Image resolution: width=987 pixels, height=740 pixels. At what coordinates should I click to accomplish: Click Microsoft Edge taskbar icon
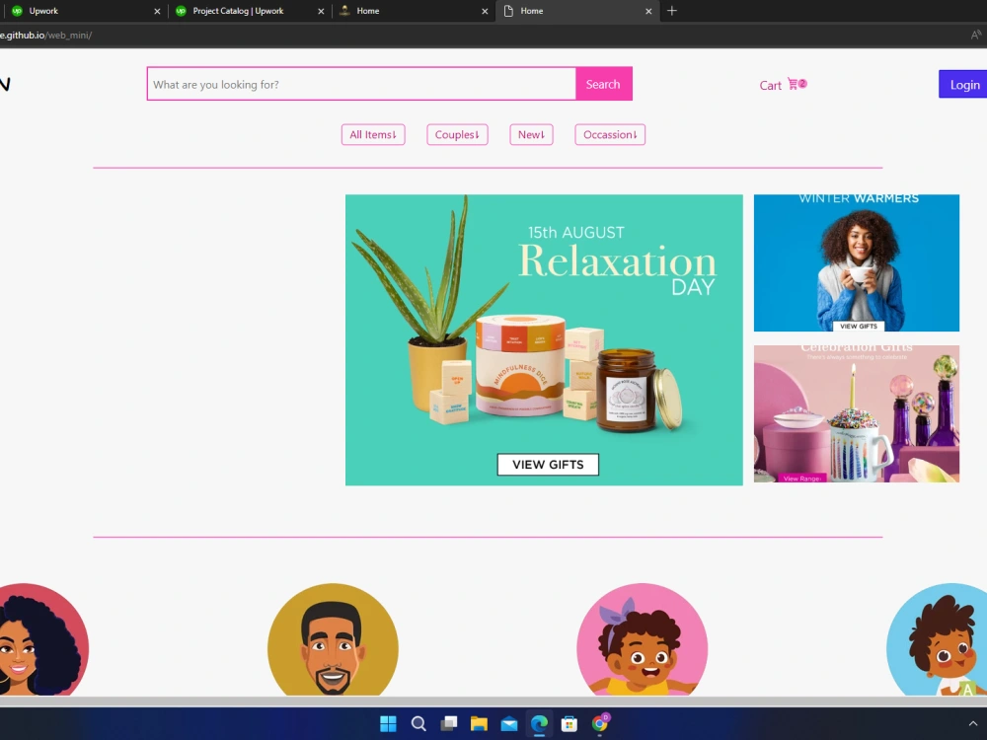tap(540, 723)
